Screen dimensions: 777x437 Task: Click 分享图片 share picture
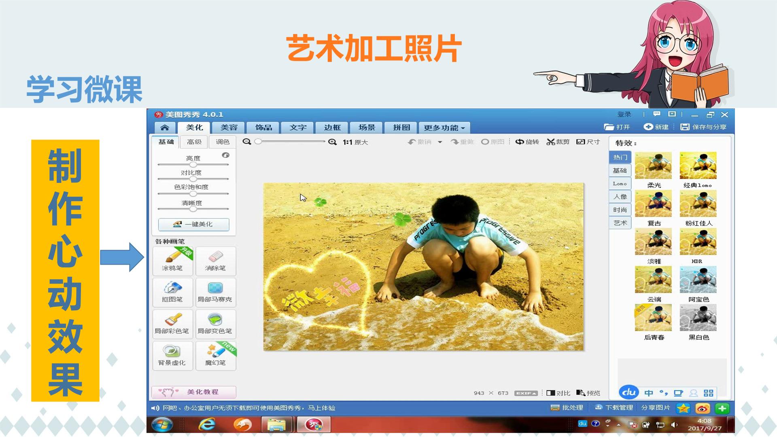[x=656, y=407]
